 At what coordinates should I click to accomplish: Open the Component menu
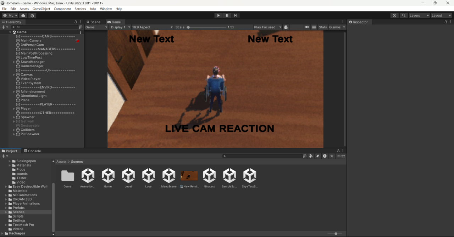click(x=62, y=9)
